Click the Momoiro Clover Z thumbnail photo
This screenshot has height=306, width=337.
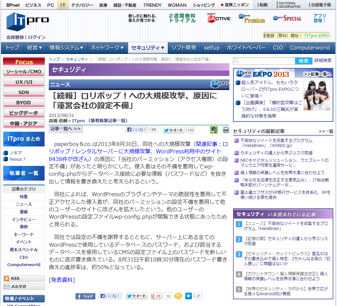point(317,95)
